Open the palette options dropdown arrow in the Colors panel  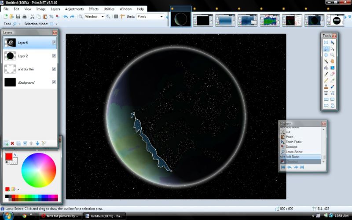18,189
